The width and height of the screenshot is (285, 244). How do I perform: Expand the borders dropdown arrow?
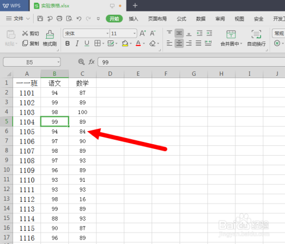103,43
